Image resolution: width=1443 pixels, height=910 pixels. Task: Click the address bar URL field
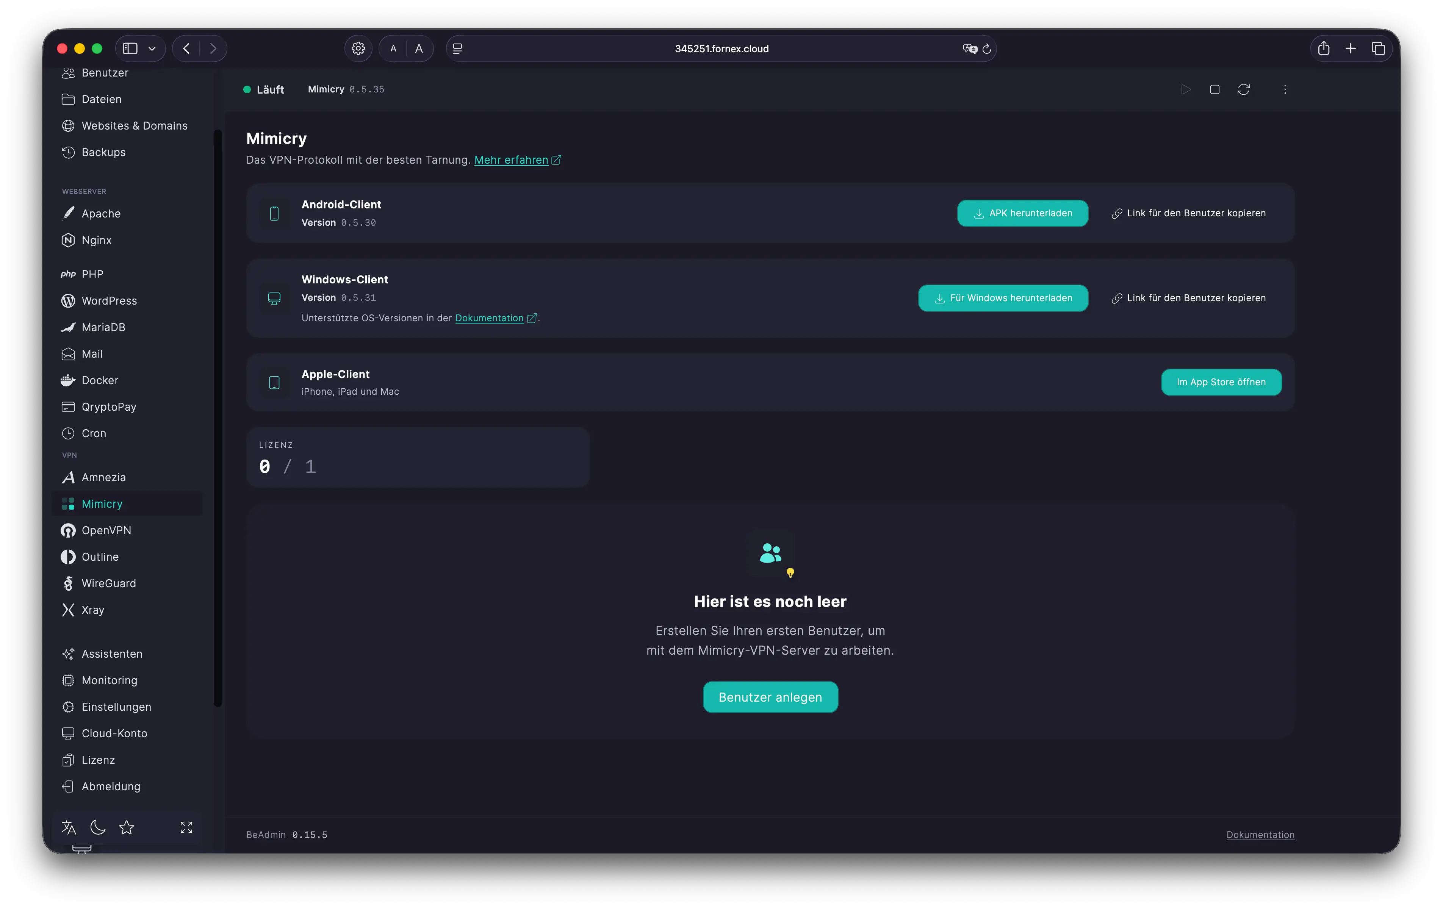pyautogui.click(x=721, y=48)
